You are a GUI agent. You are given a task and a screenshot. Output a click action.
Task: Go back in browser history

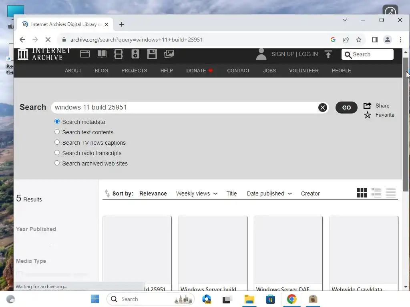pos(22,40)
